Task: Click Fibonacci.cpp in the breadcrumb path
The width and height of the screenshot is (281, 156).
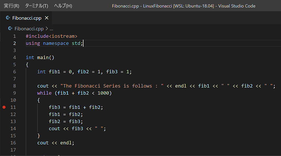Action: [29, 29]
